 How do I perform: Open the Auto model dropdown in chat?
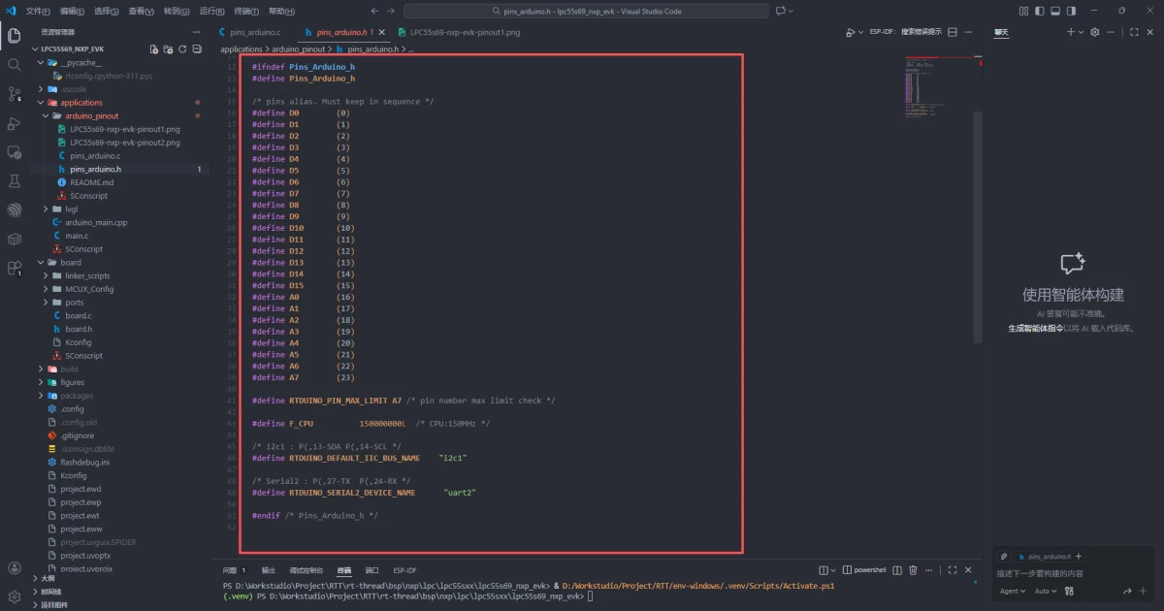click(x=1046, y=591)
